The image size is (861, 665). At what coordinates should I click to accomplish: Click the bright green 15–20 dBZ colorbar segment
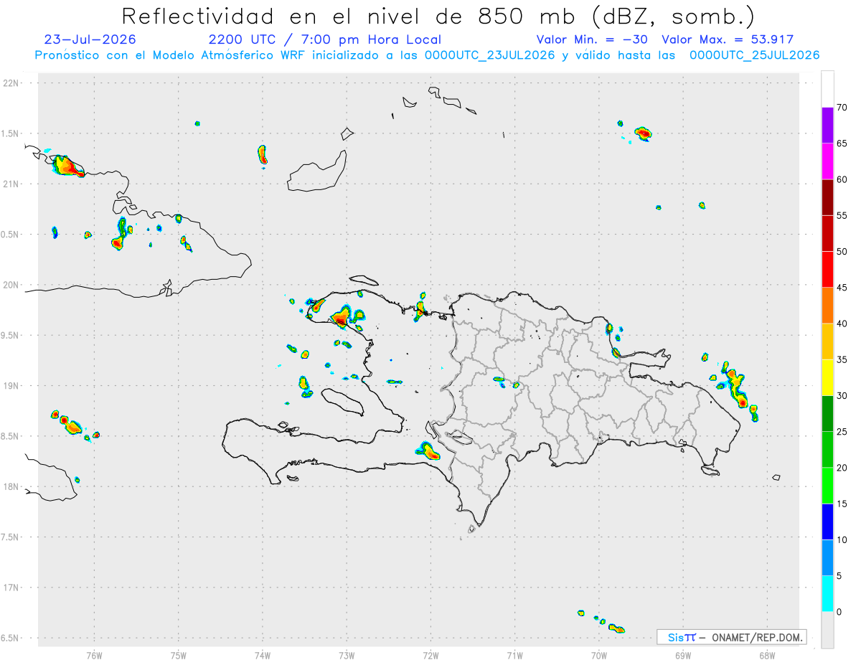(827, 486)
